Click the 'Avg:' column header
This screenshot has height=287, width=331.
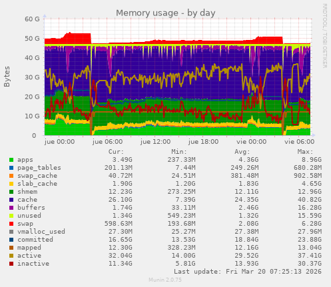pos(242,152)
